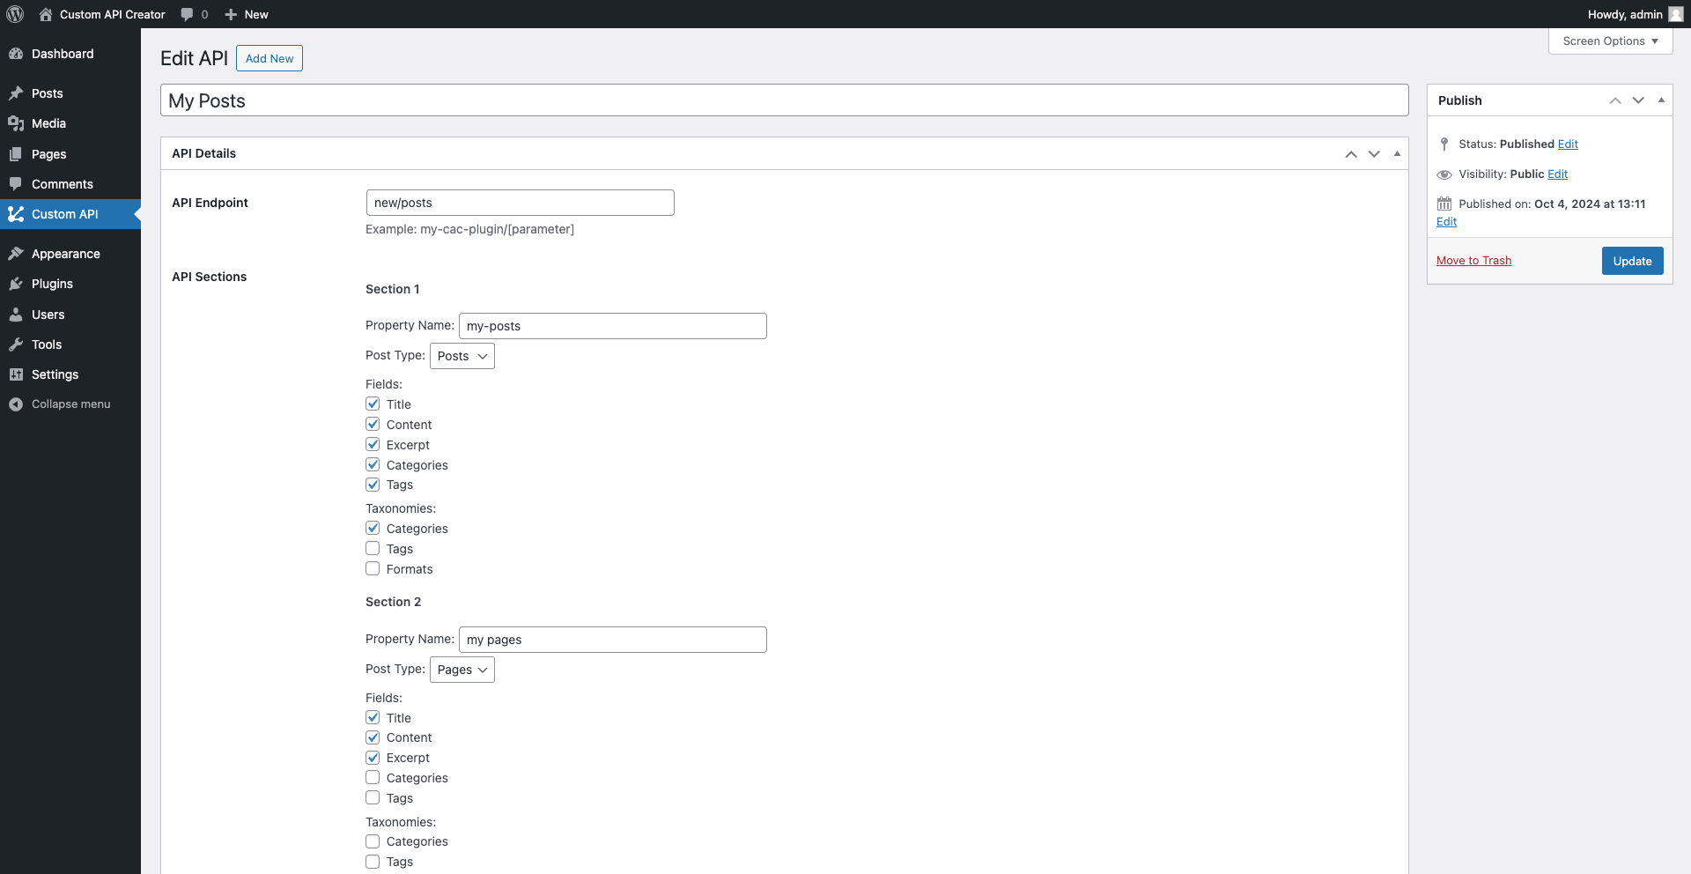Edit the published date link
This screenshot has width=1691, height=874.
(x=1446, y=222)
